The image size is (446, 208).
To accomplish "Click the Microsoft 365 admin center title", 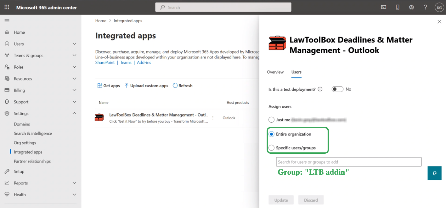I will pos(47,7).
